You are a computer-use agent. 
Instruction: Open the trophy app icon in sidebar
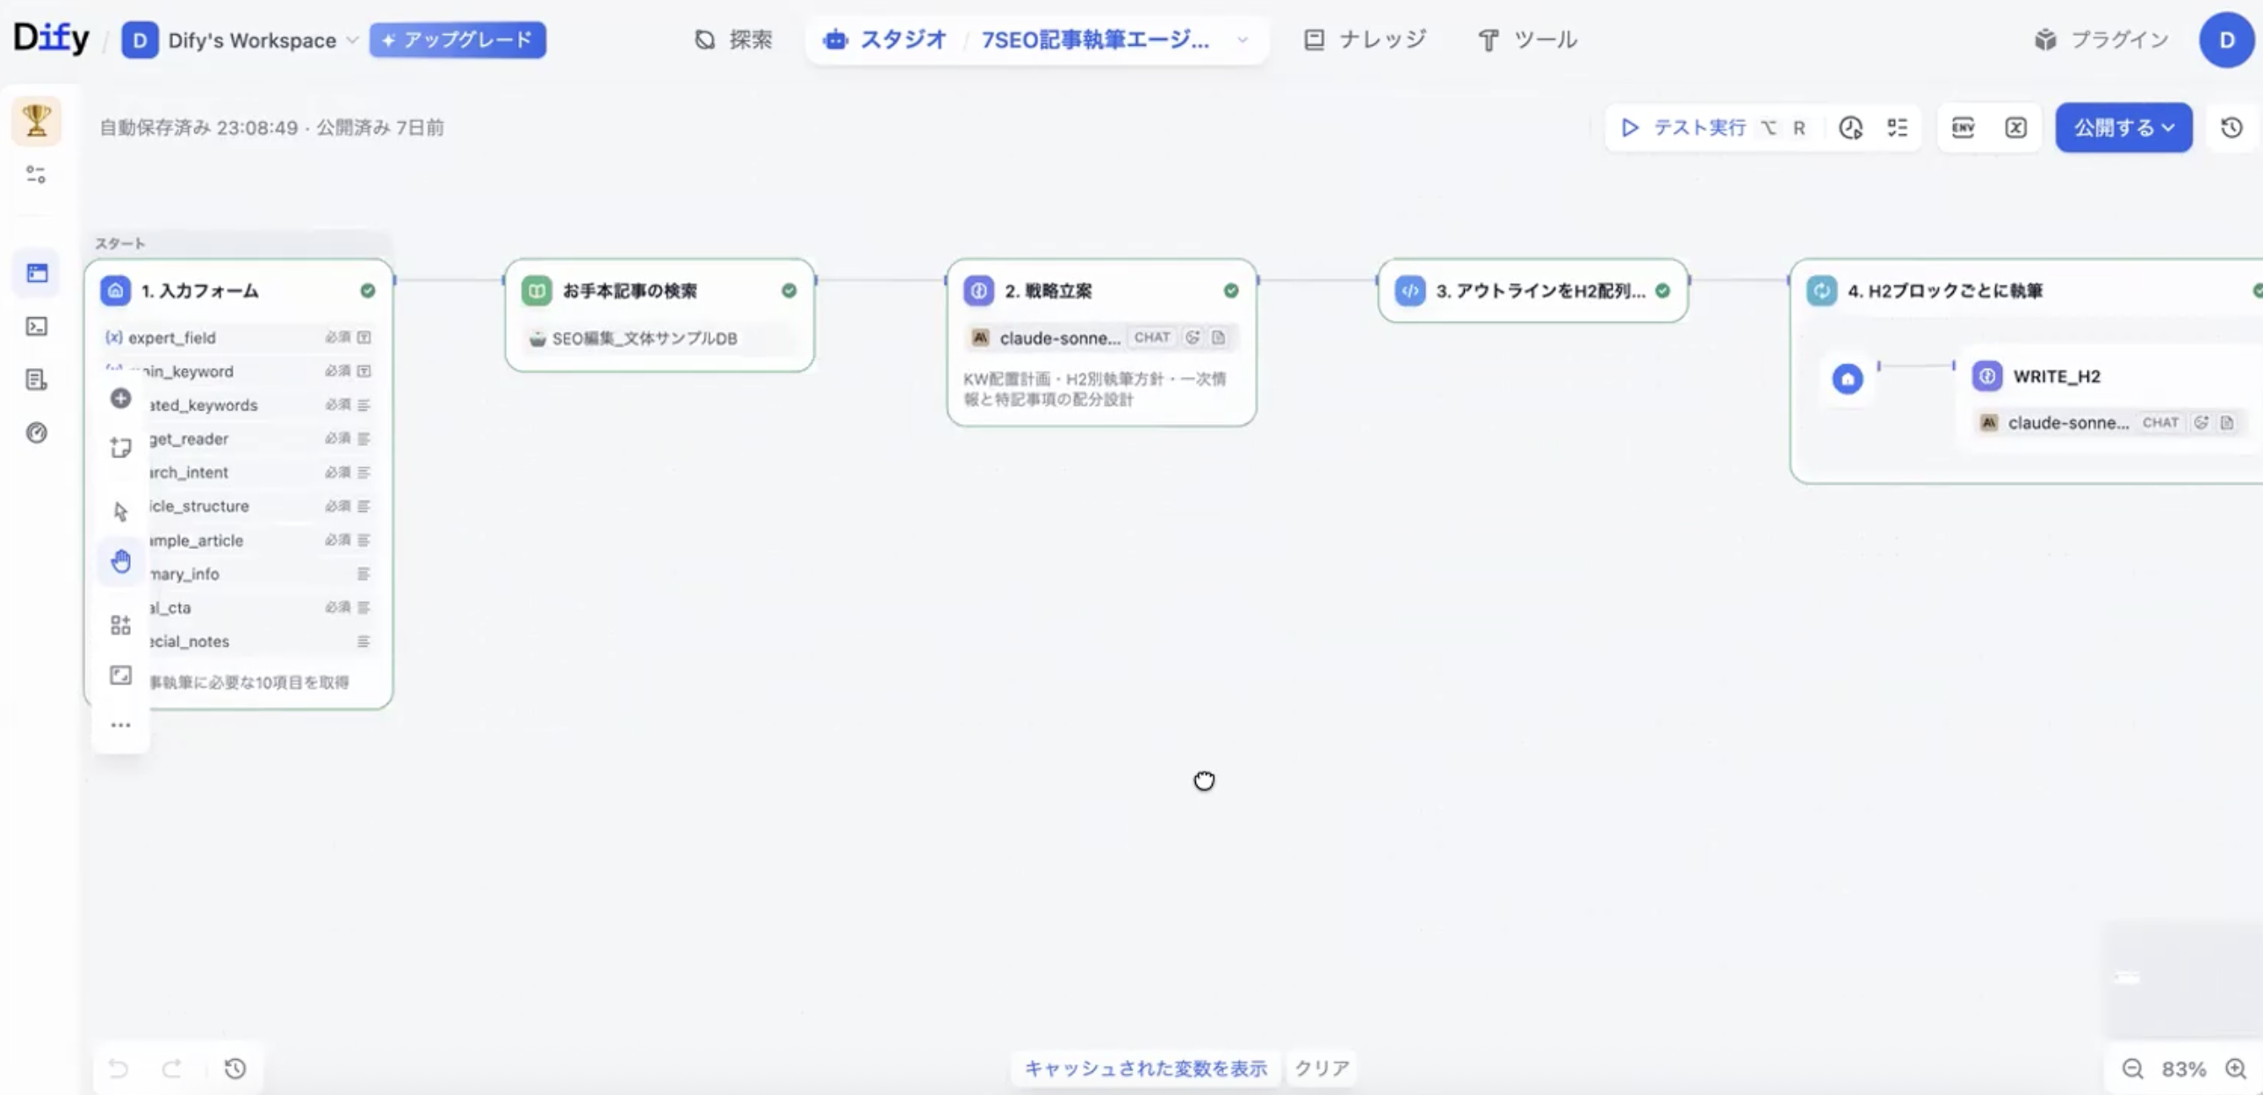click(36, 120)
